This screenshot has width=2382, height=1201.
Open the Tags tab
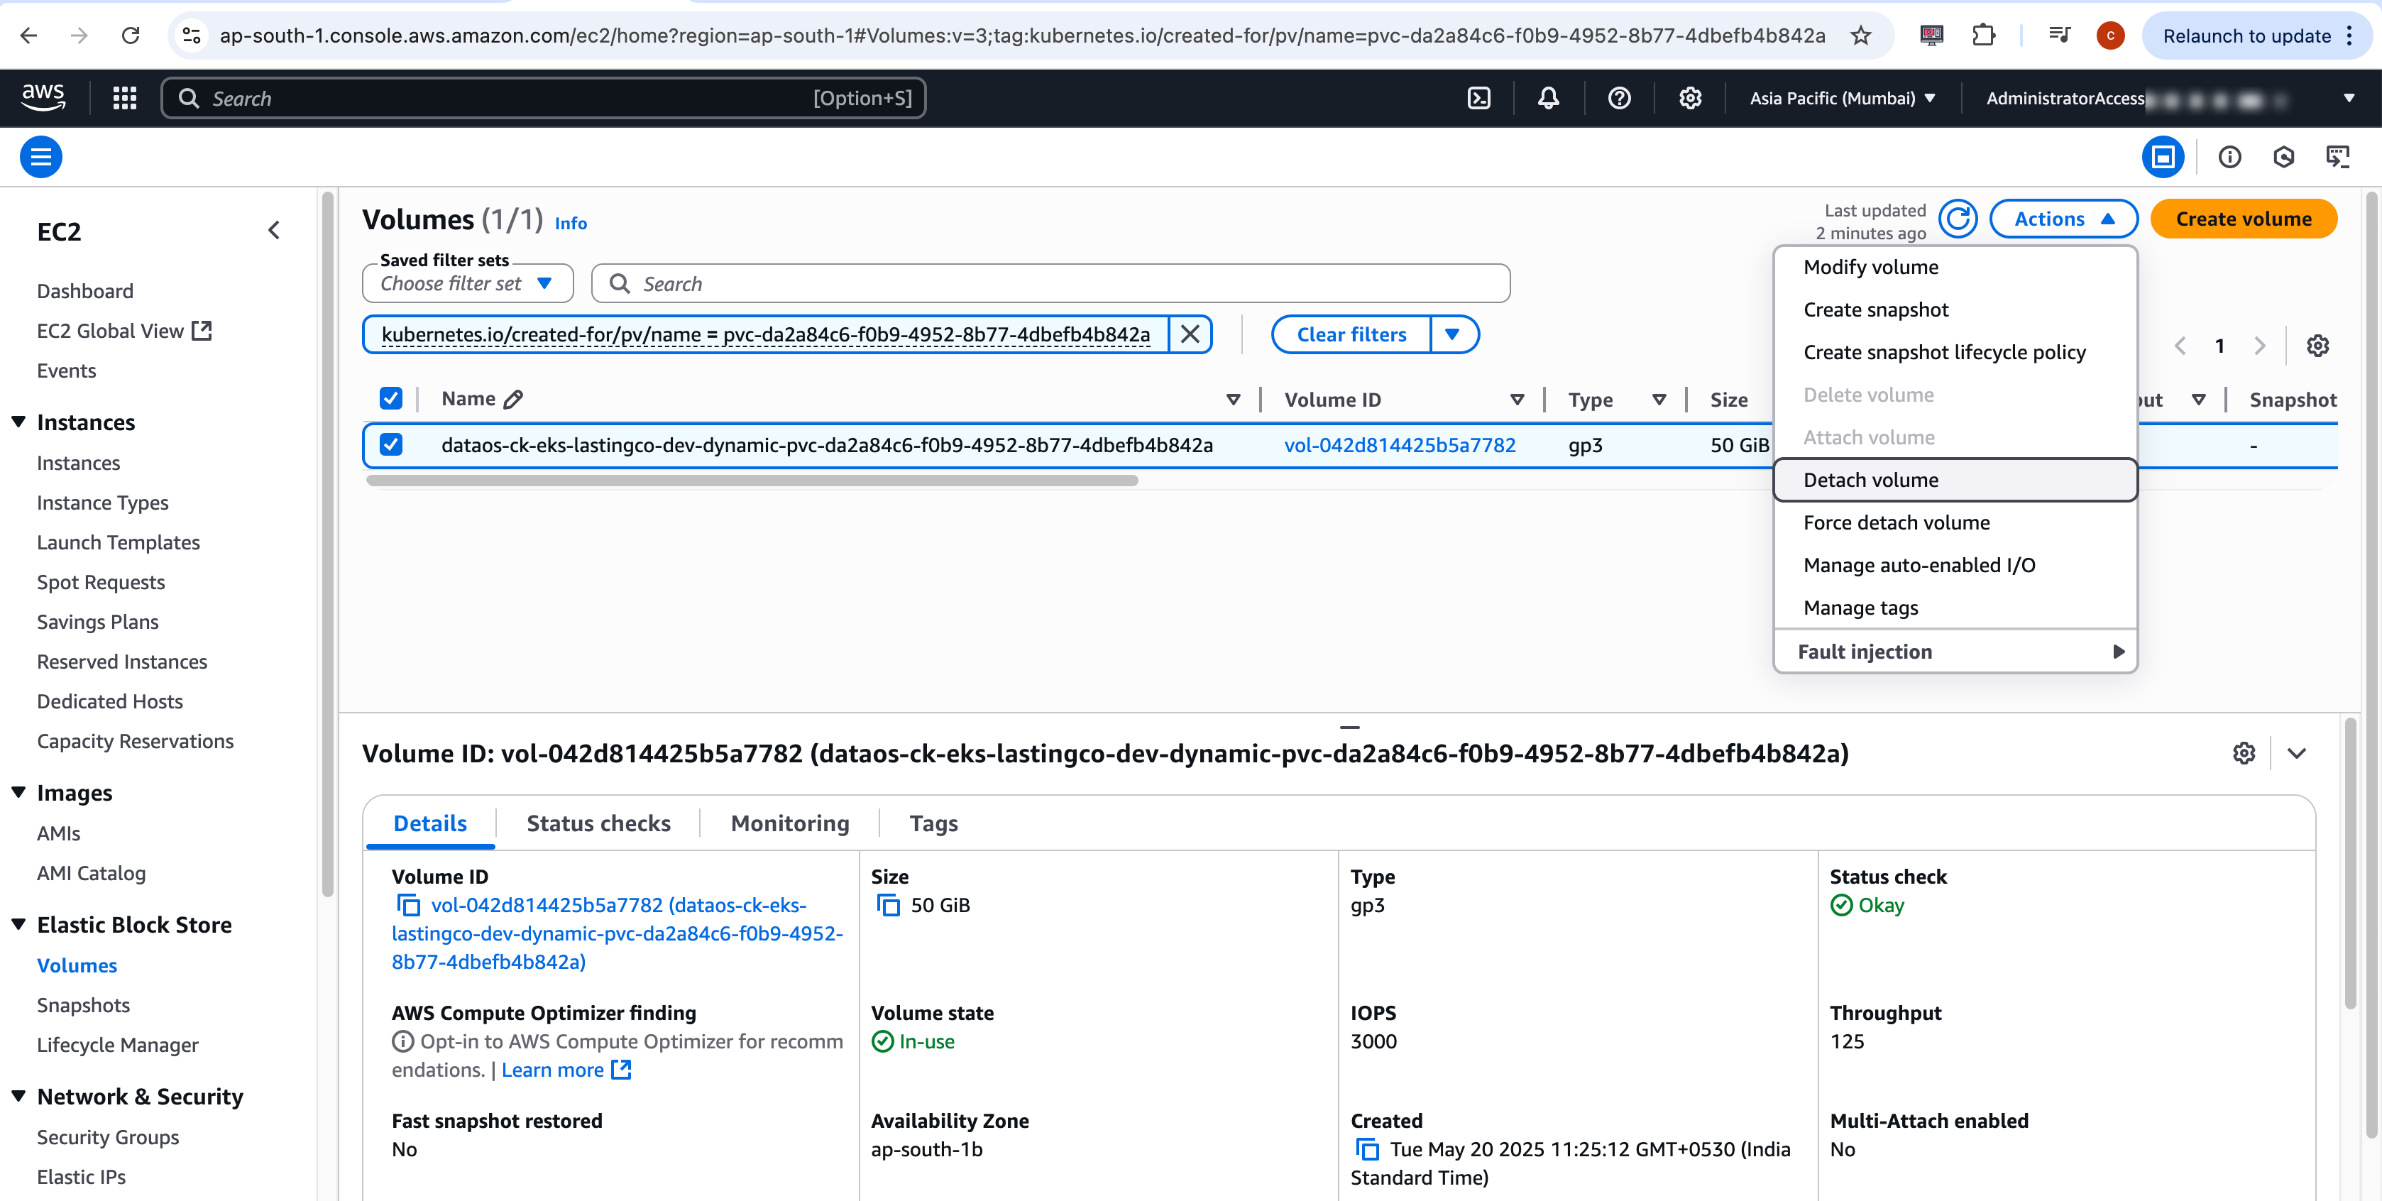[x=933, y=824]
